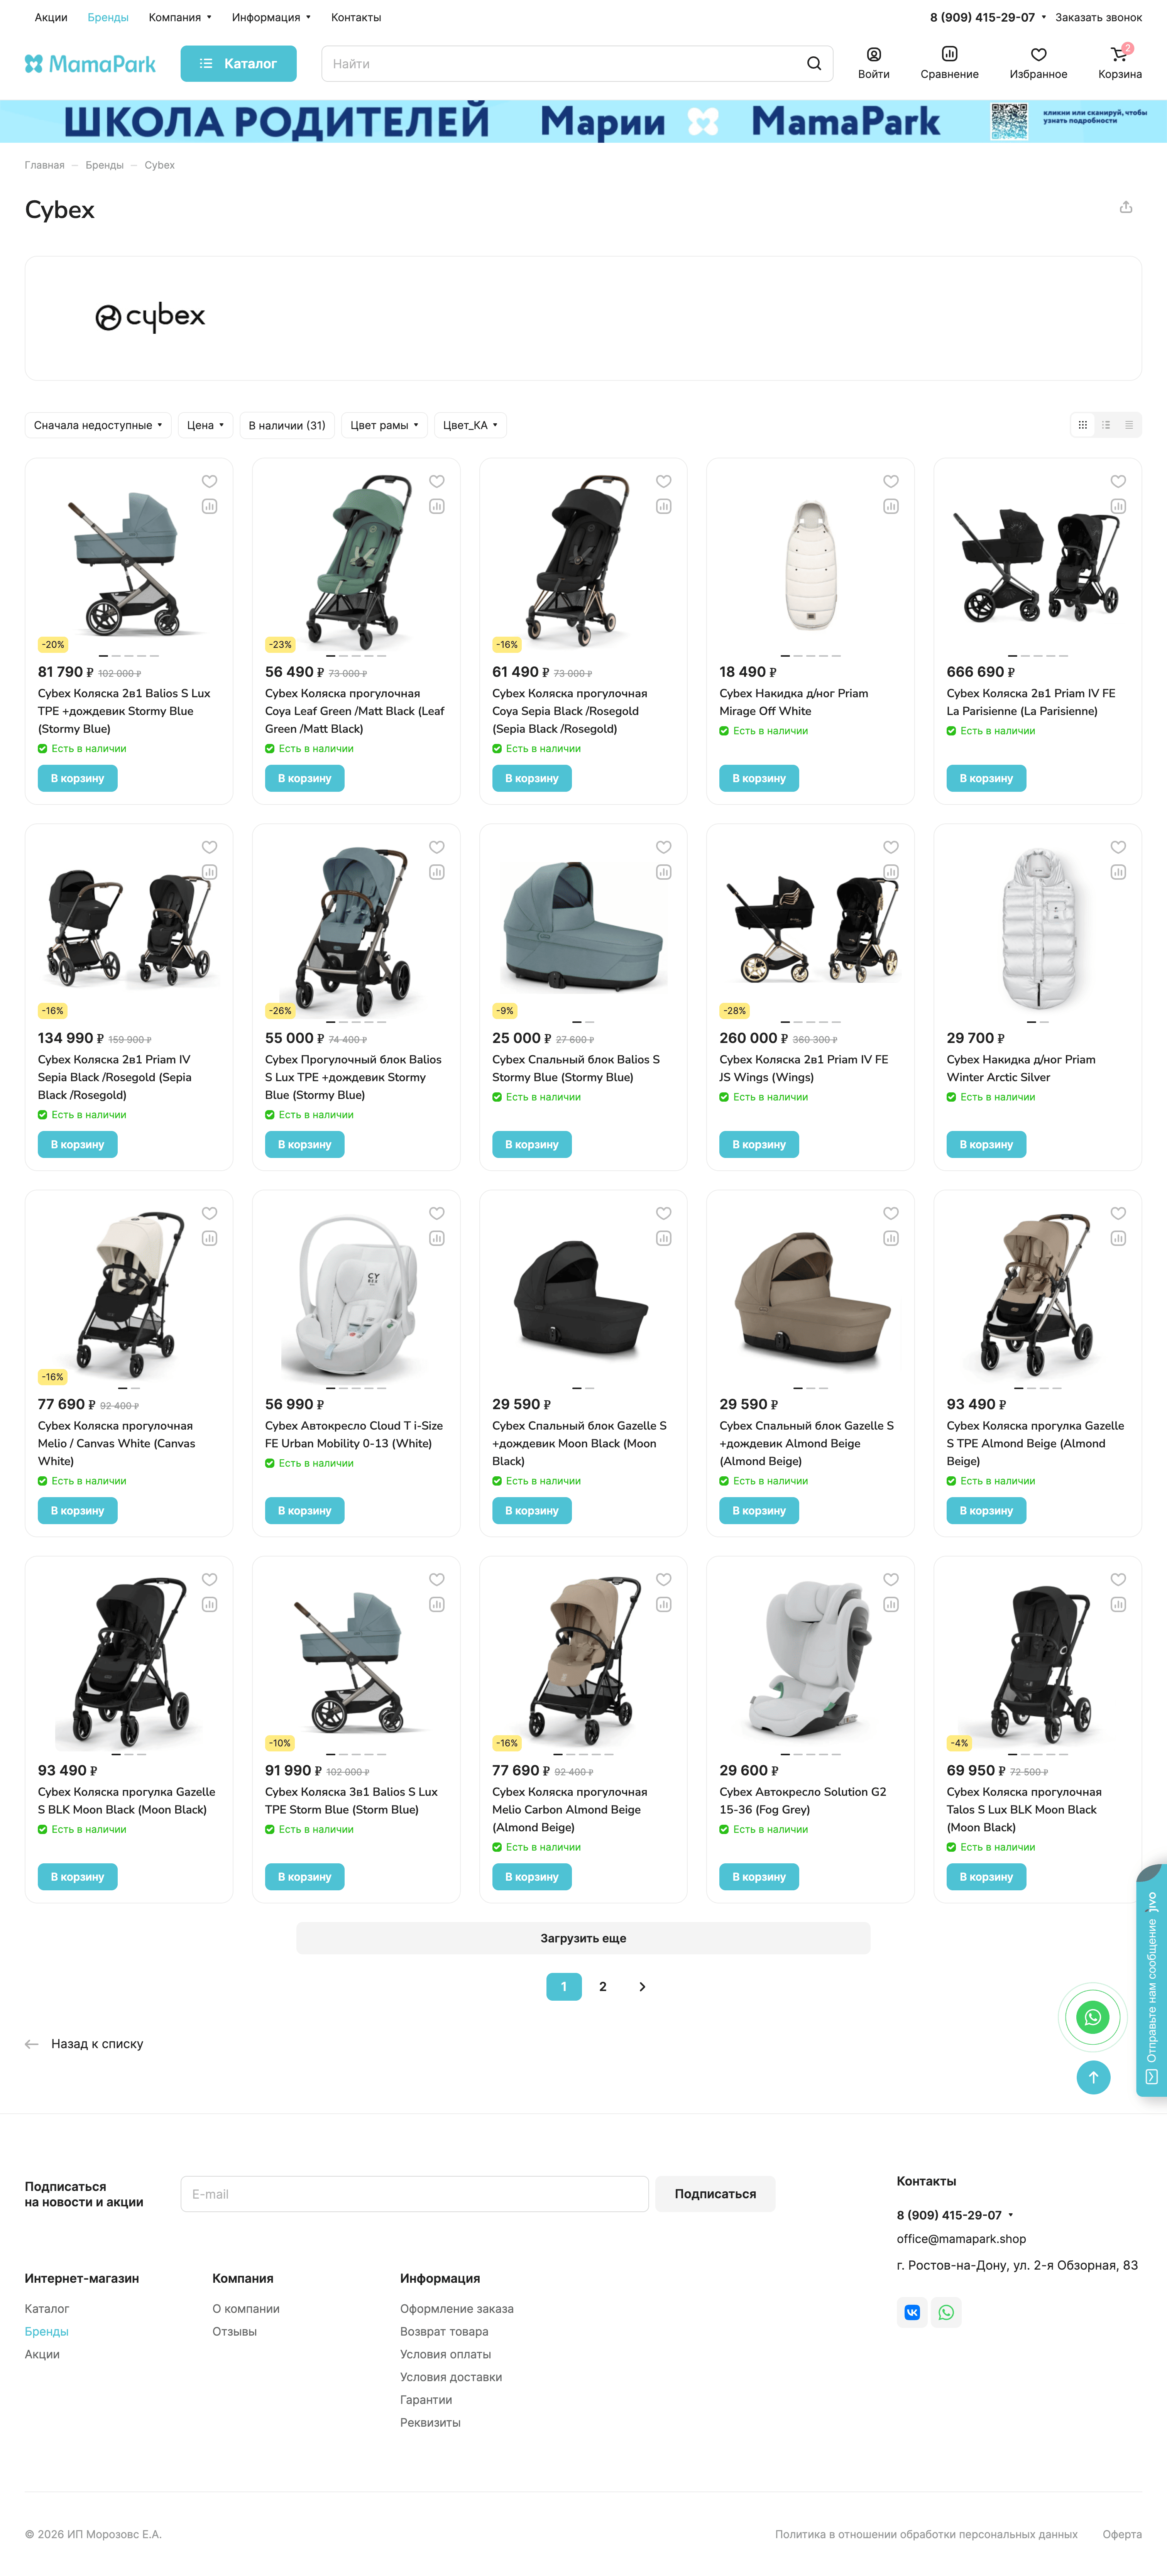Click the scroll-to-top arrow button
The height and width of the screenshot is (2576, 1167).
[x=1093, y=2077]
